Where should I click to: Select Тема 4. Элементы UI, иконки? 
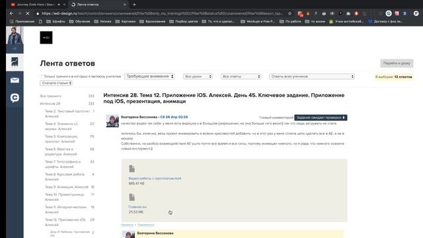coord(61,126)
